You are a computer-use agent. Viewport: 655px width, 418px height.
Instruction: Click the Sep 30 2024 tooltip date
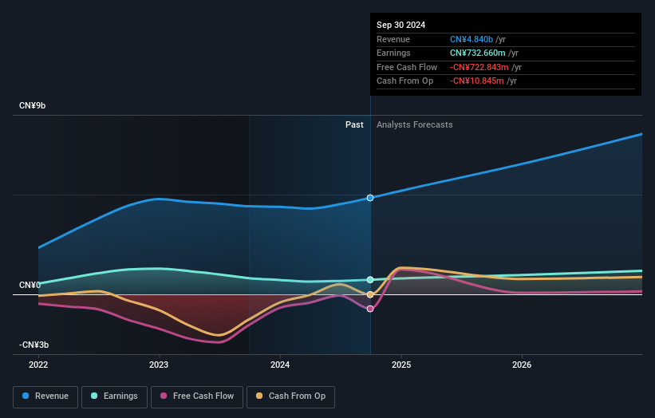[400, 25]
